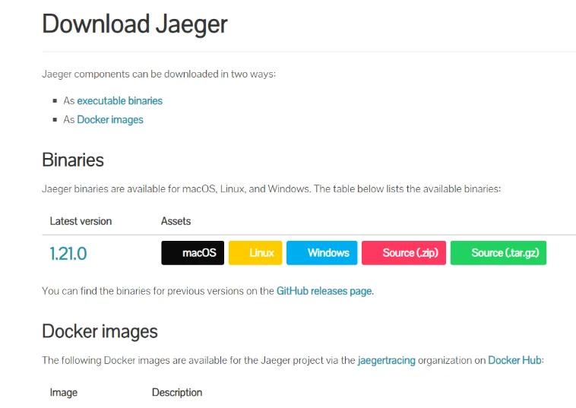Download the Windows binary
Image resolution: width=576 pixels, height=408 pixels.
[321, 253]
